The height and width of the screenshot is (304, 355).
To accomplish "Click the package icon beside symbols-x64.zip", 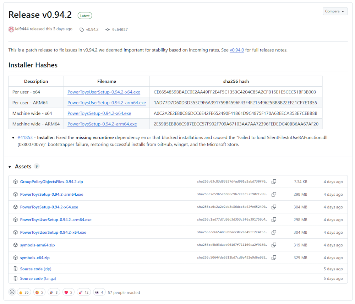I will [15, 258].
